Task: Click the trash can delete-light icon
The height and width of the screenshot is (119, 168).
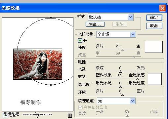Action: point(70,115)
